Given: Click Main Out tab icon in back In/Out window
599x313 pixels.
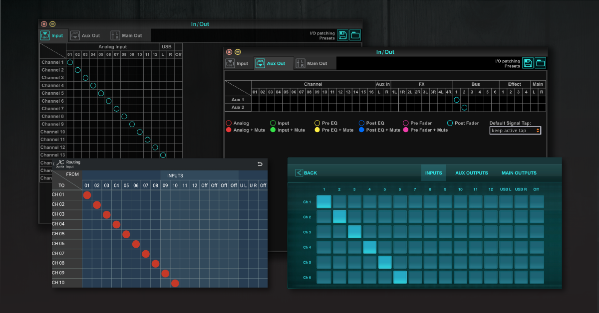Looking at the screenshot, I should pos(115,35).
